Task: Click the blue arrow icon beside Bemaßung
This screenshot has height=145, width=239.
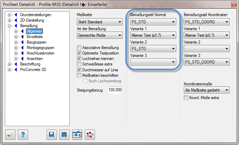Action: click(16, 26)
